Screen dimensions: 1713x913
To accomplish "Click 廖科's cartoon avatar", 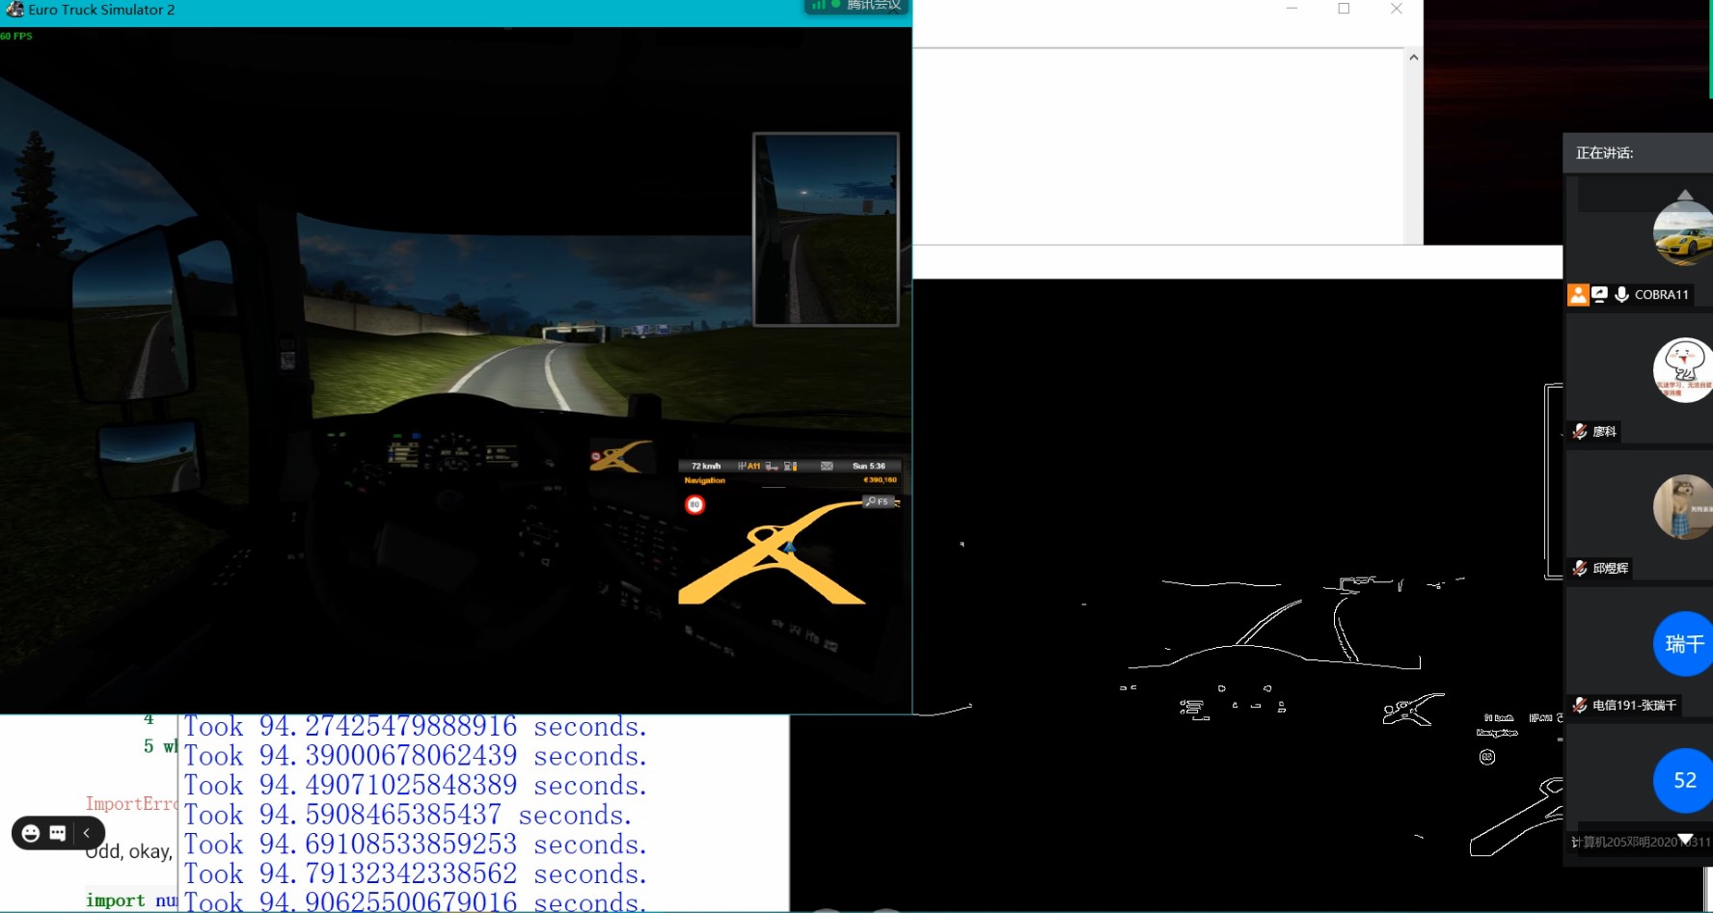I will click(1683, 369).
